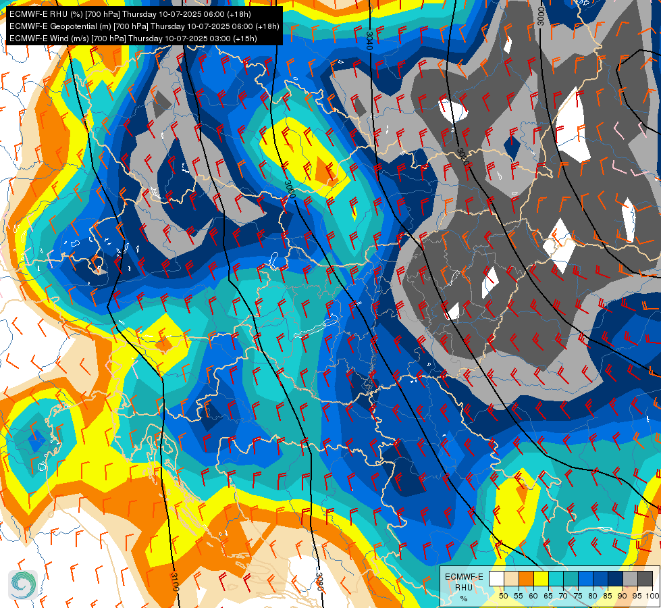Select the beige 50-55% legend swatch

point(511,578)
